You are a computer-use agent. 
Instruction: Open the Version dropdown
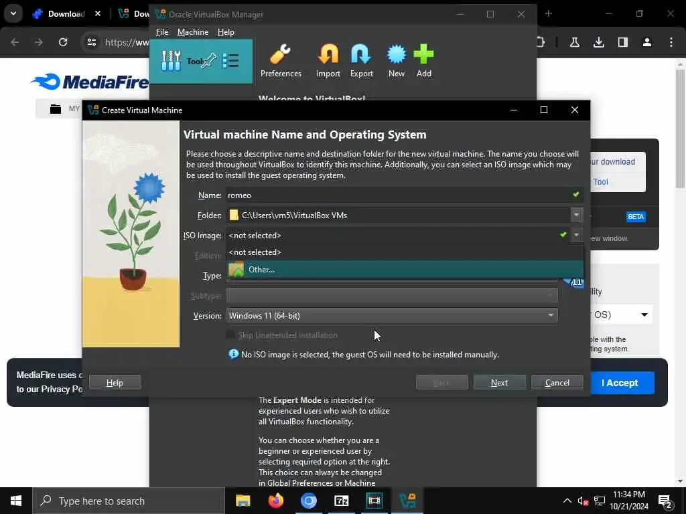(392, 315)
